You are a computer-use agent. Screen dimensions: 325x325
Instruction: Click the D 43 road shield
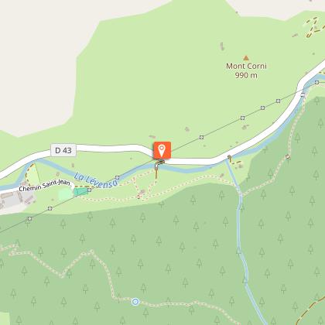63,150
